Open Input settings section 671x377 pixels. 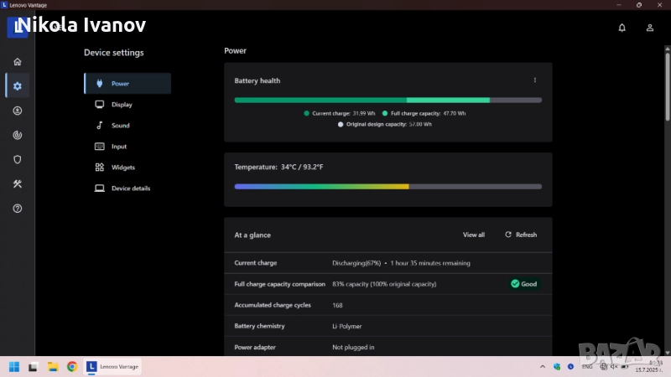(x=118, y=147)
